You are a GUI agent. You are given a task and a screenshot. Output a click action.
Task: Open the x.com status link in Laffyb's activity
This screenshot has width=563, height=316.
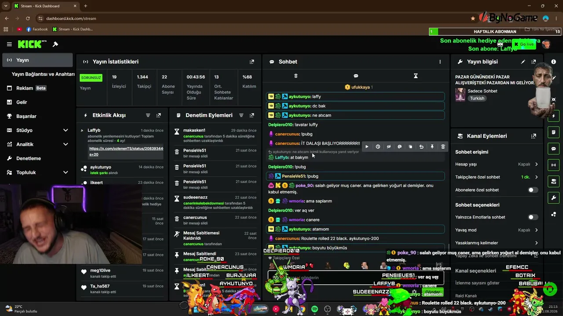(x=126, y=151)
